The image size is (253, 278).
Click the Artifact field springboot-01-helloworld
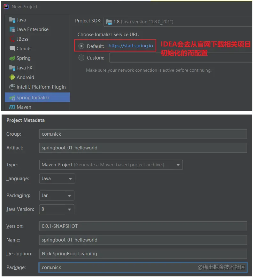point(143,148)
